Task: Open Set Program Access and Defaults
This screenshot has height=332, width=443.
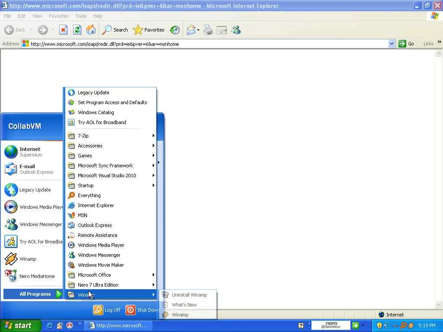Action: [x=111, y=102]
